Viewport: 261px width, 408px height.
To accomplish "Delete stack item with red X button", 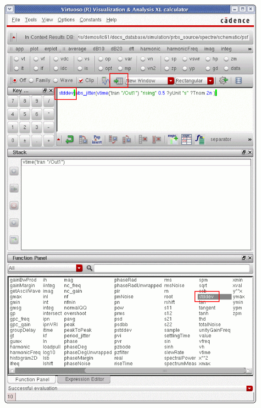I will [x=14, y=206].
